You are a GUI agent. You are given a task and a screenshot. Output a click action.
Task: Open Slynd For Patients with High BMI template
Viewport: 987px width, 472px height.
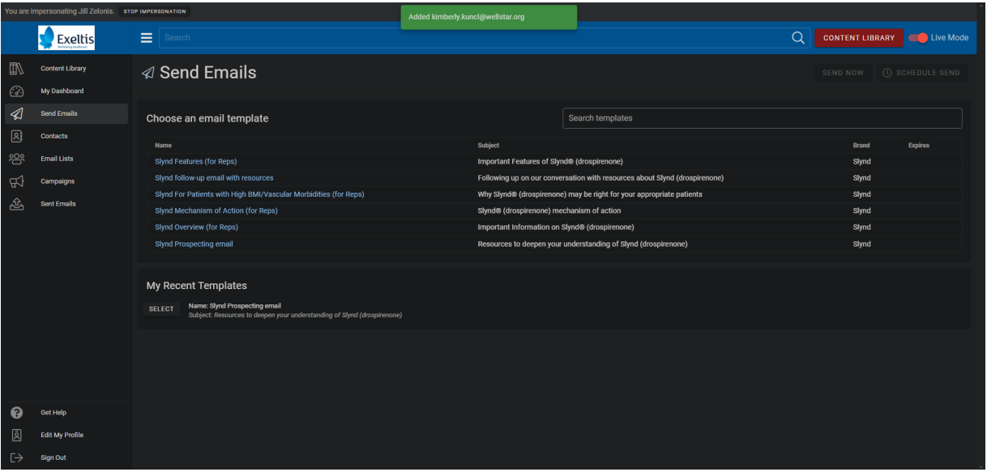coord(259,194)
